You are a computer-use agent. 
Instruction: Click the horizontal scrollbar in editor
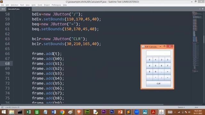[82, 104]
